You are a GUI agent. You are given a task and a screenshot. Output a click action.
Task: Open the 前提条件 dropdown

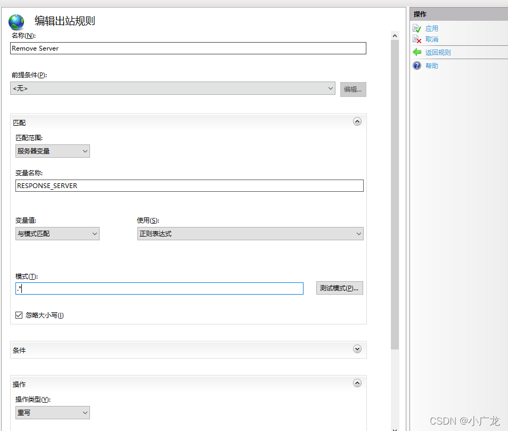pyautogui.click(x=173, y=88)
